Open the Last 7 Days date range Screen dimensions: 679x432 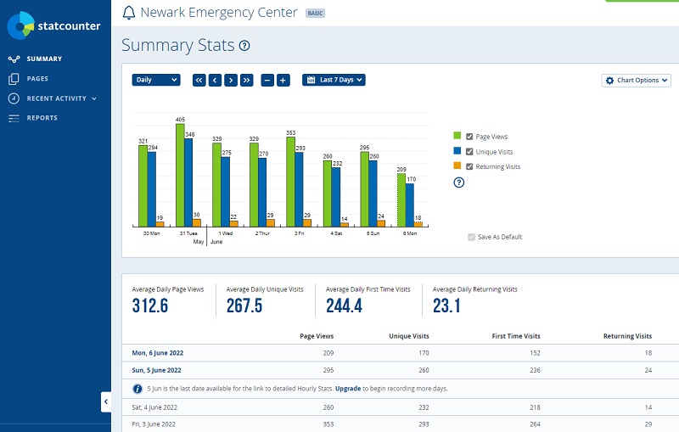[334, 80]
